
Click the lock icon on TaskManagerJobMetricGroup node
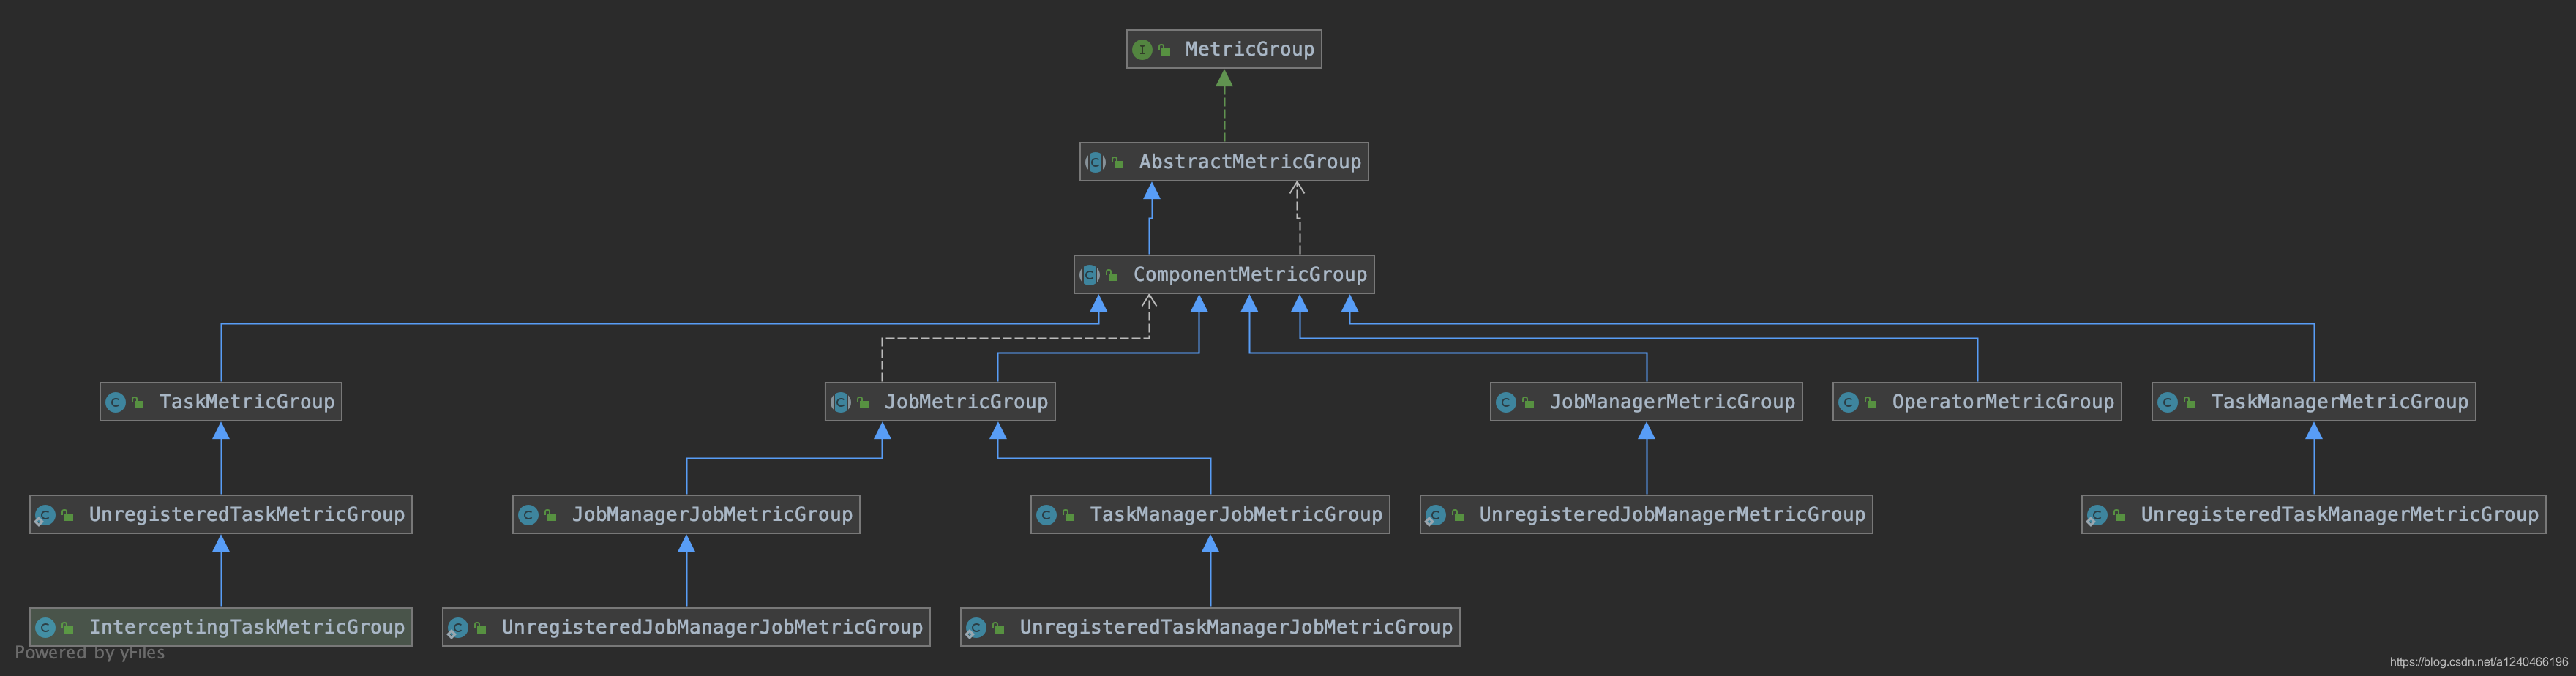click(x=1068, y=516)
